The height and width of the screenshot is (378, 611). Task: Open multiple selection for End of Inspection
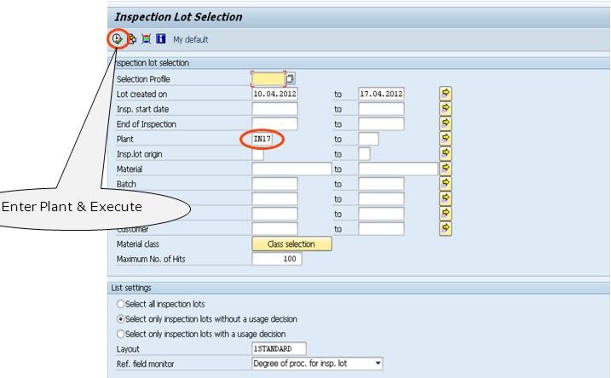click(446, 123)
